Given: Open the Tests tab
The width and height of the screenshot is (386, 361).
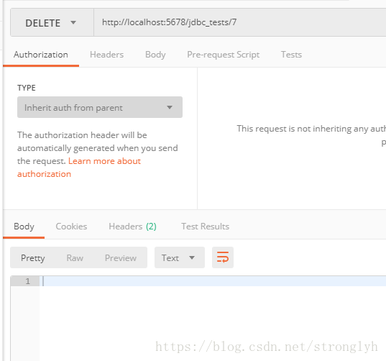Looking at the screenshot, I should pyautogui.click(x=291, y=55).
